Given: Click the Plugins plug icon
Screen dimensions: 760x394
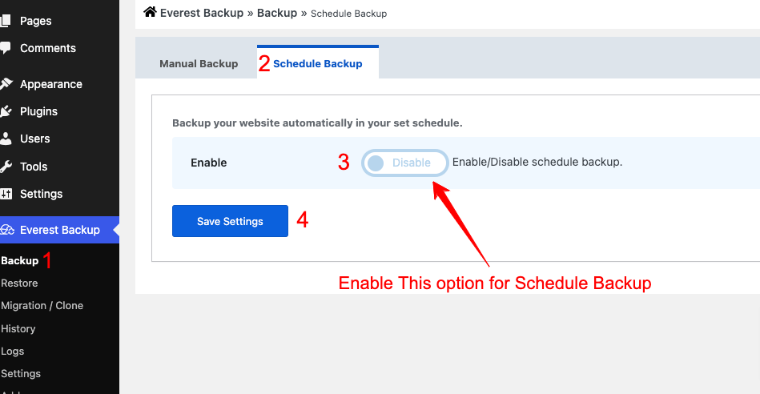Looking at the screenshot, I should point(6,111).
